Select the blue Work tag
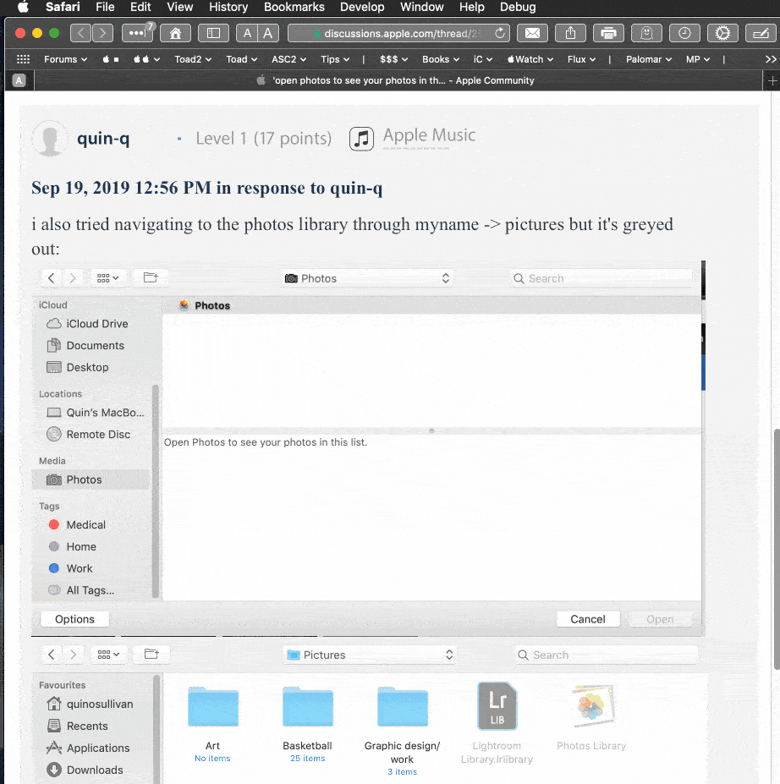The height and width of the screenshot is (784, 780). tap(91, 568)
